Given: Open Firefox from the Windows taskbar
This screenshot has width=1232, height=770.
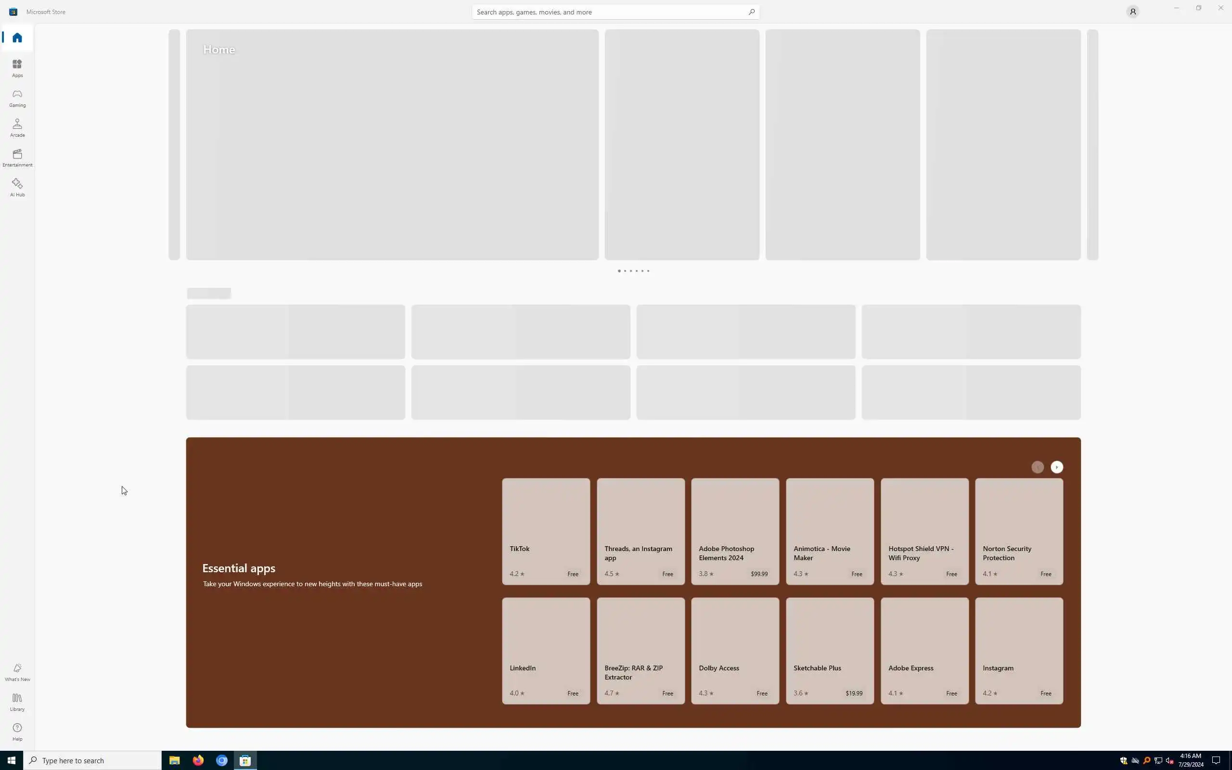Looking at the screenshot, I should (198, 760).
